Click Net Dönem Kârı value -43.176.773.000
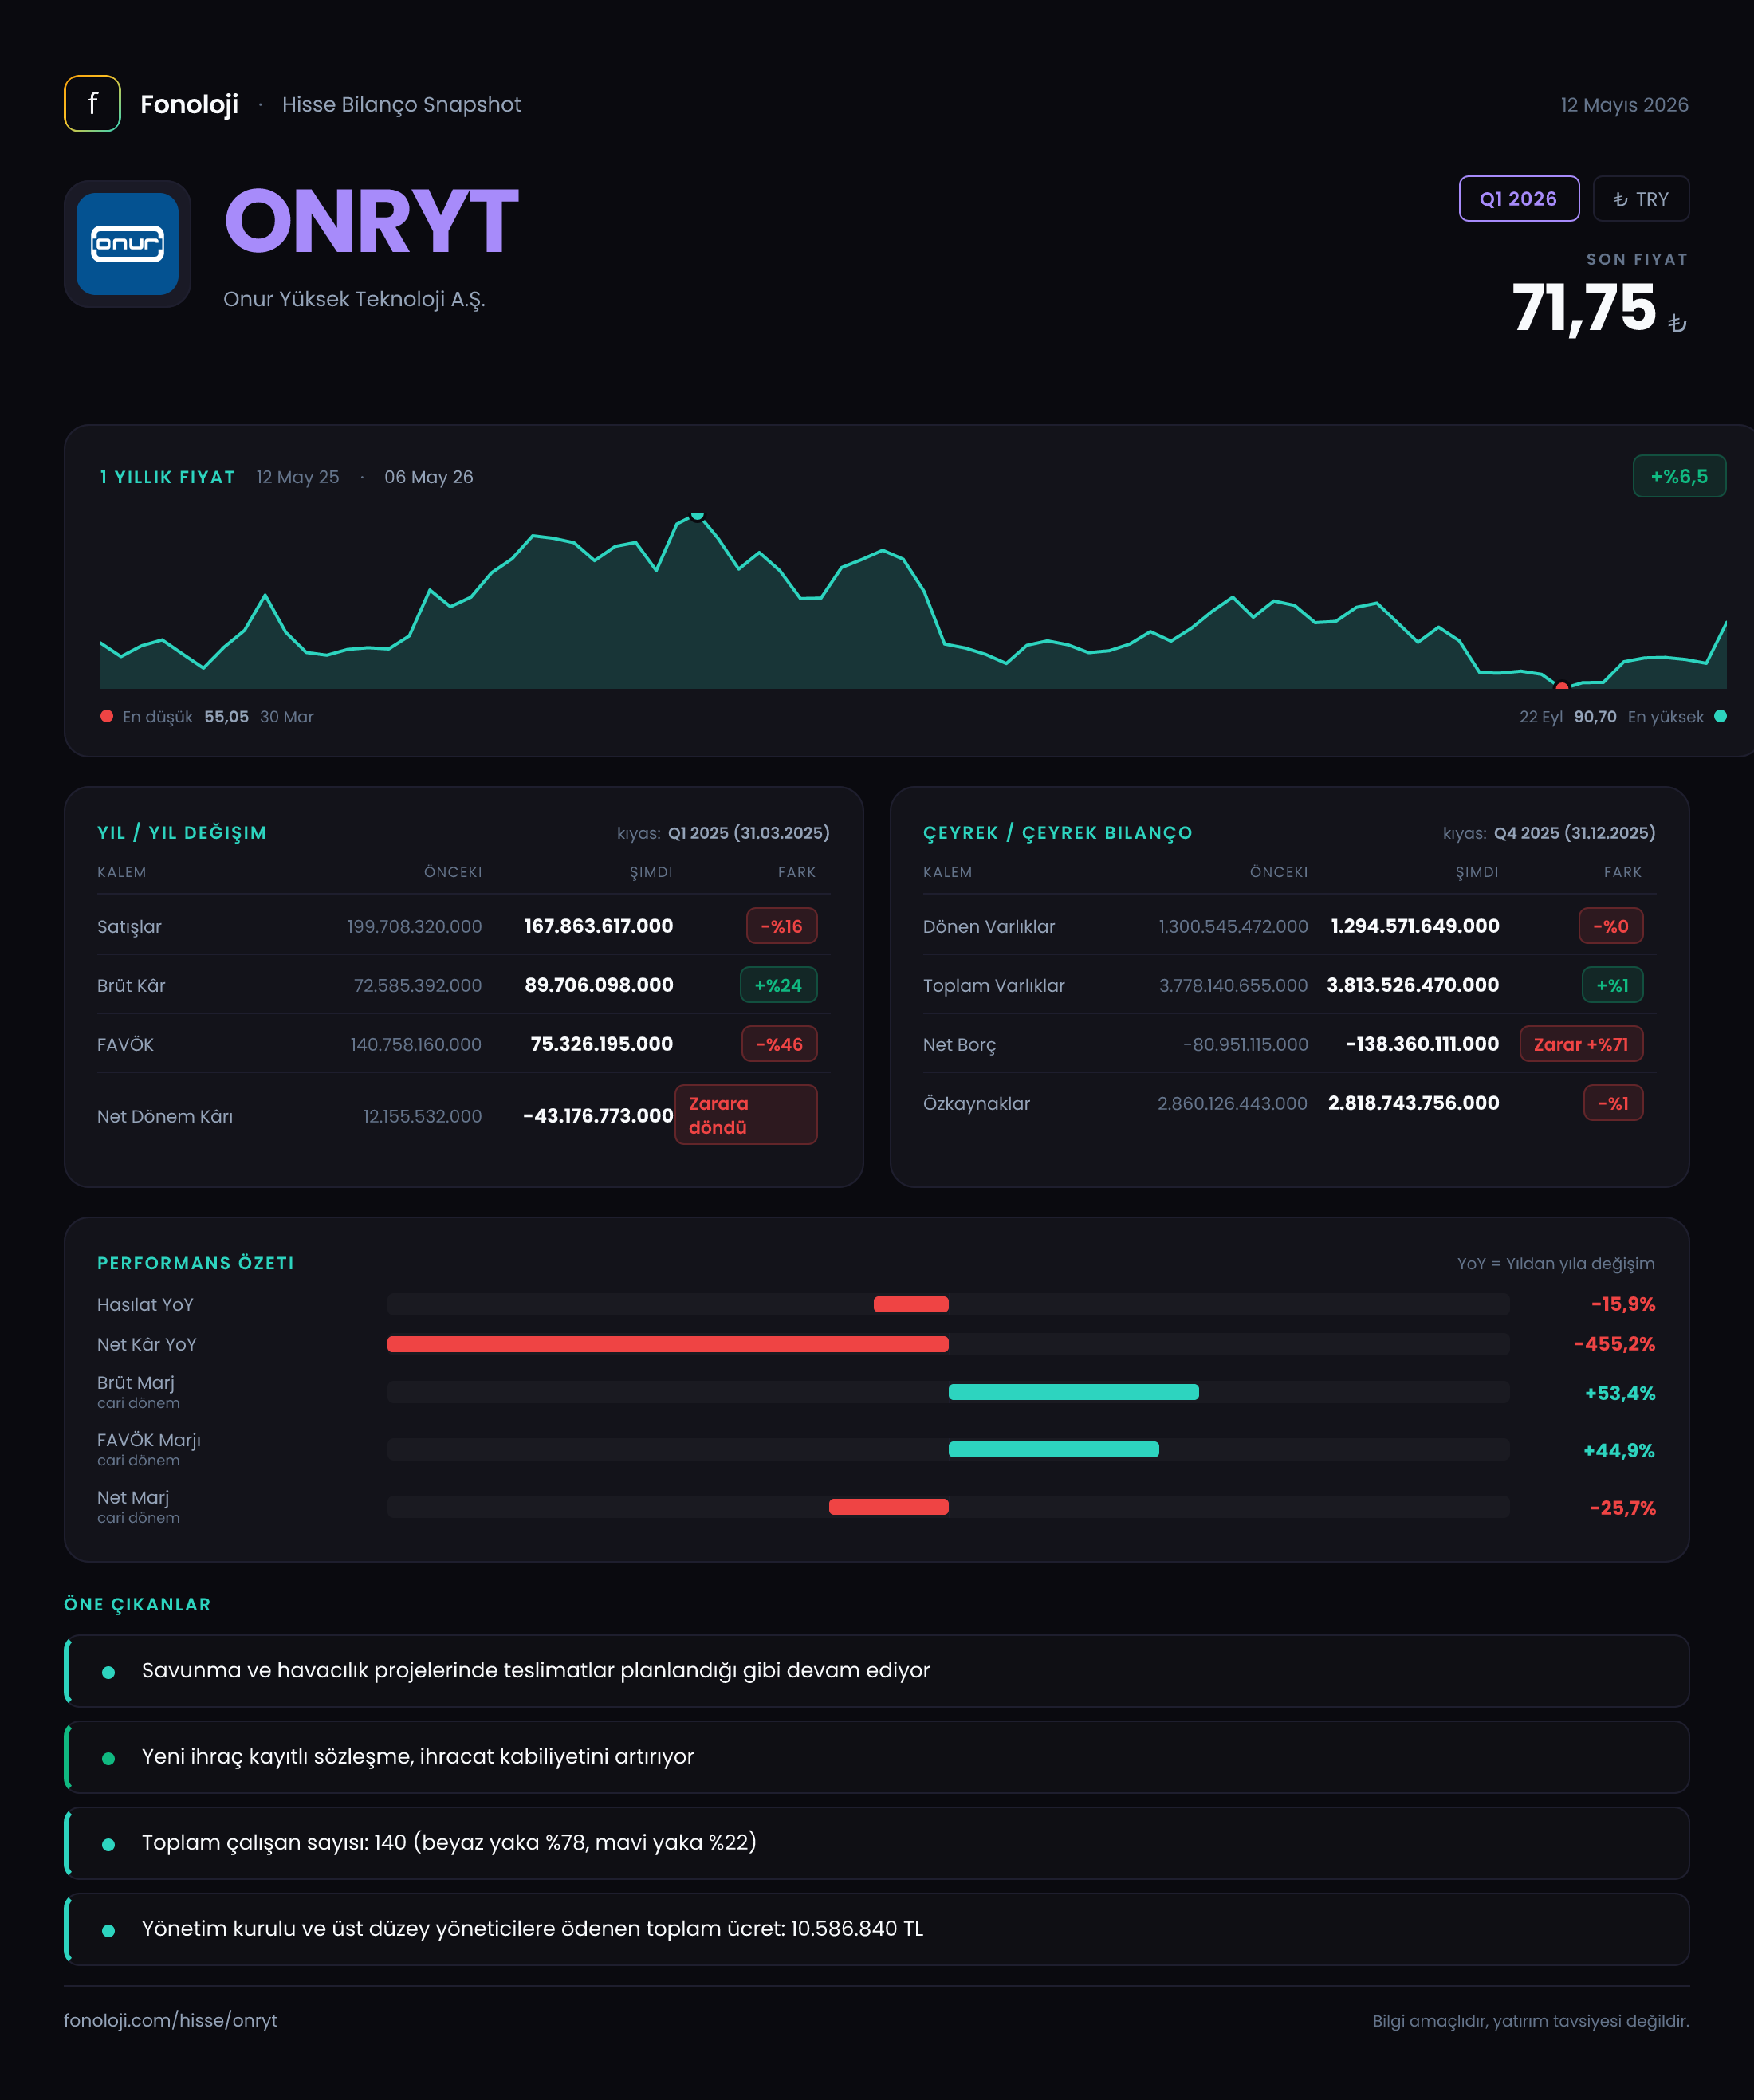 pyautogui.click(x=597, y=1116)
